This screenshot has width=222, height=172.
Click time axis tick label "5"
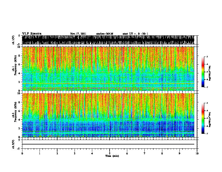tap(110, 153)
